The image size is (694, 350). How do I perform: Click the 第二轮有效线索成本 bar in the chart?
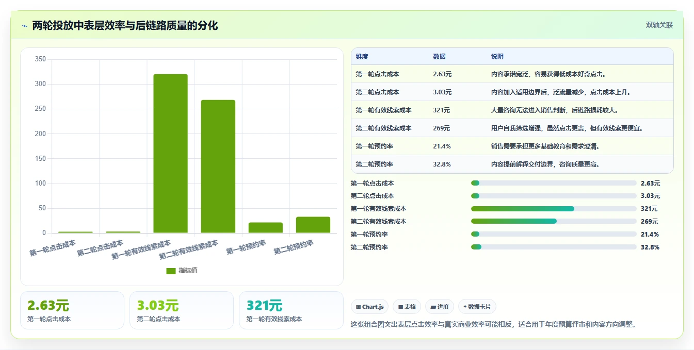point(218,166)
